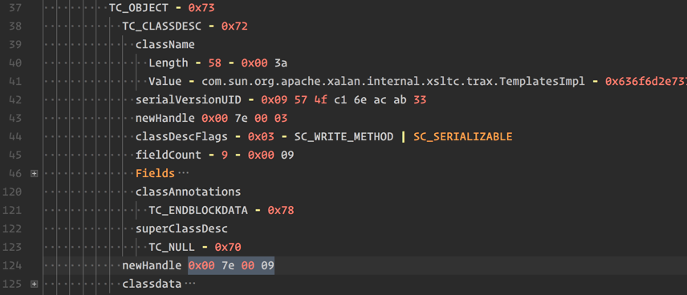
Task: Click the 0x72 hex value
Action: coord(234,26)
